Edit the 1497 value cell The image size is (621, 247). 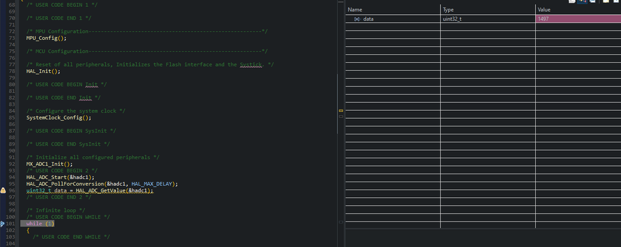(578, 19)
